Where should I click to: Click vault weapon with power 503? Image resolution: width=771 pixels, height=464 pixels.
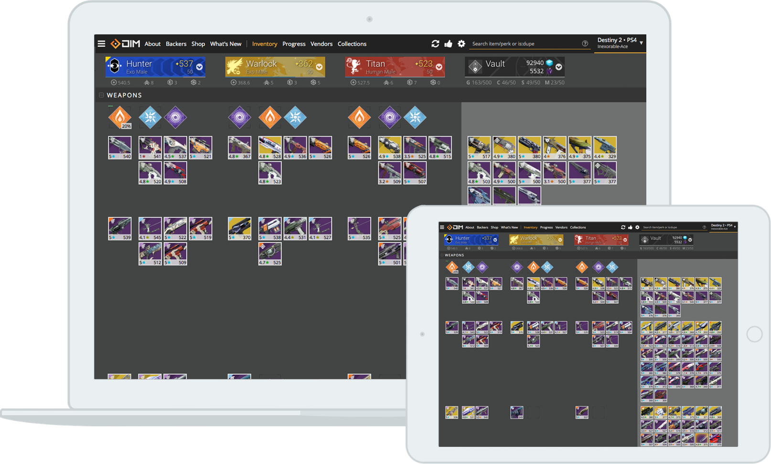[479, 173]
